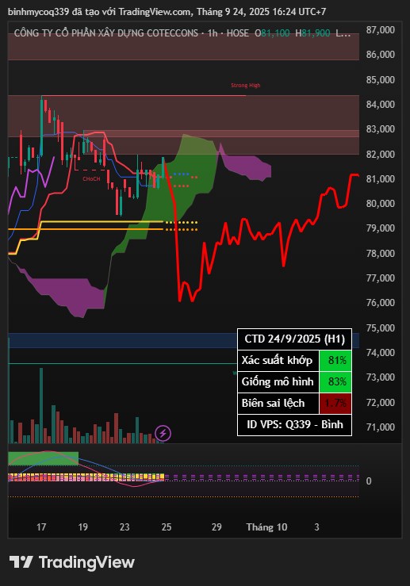Click the Tháng 10 label on time axis

[x=266, y=527]
